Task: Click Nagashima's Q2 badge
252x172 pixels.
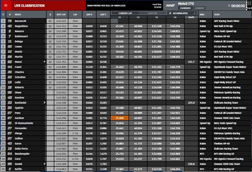Action: (50, 26)
